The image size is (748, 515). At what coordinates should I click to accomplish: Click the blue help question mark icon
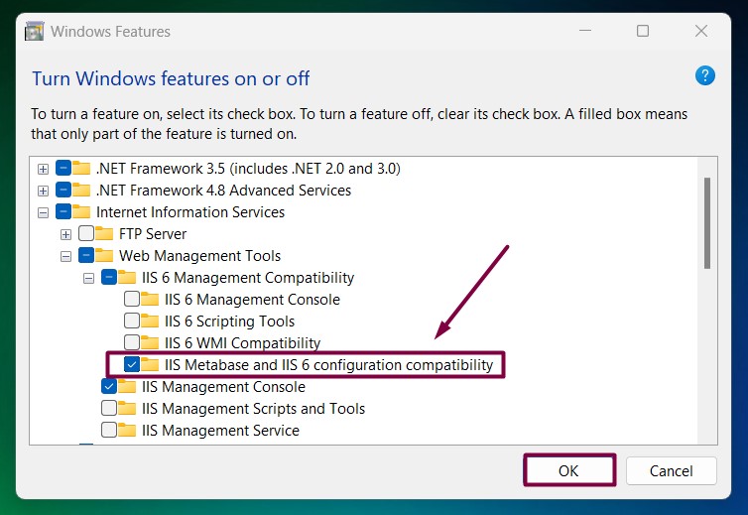[704, 75]
